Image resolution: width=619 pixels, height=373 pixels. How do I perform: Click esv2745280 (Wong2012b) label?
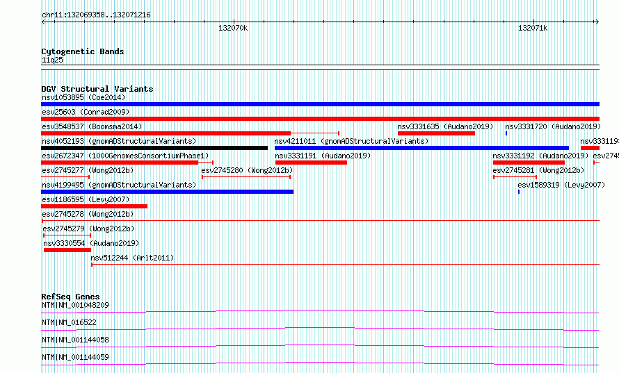point(247,170)
